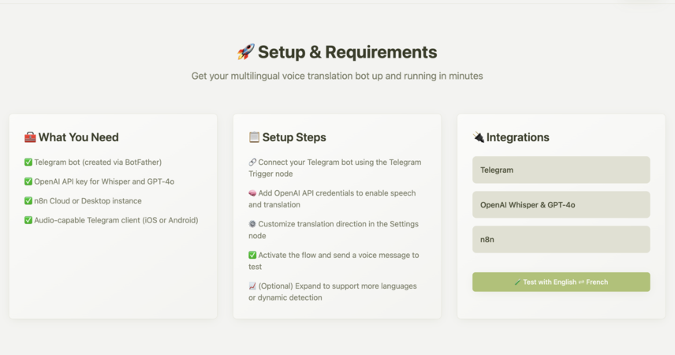
Task: Click the step (Optional) Expand to support more languages
Action: click(x=333, y=292)
